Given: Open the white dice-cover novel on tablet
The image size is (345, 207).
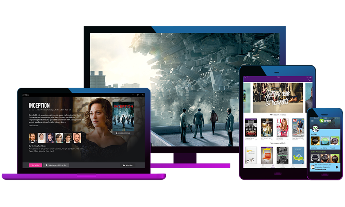Looking at the screenshot, I should 251,155.
